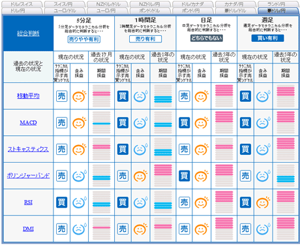Image resolution: width=300 pixels, height=245 pixels.
Task: Click the 日足 ストキャスティクス sell signal icon
Action: (x=185, y=150)
